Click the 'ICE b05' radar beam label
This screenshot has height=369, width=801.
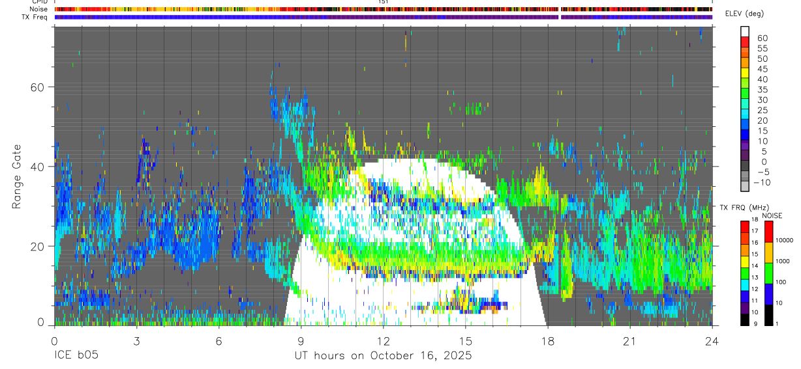coord(77,356)
